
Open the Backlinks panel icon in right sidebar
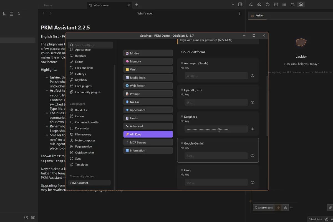click(x=251, y=4)
